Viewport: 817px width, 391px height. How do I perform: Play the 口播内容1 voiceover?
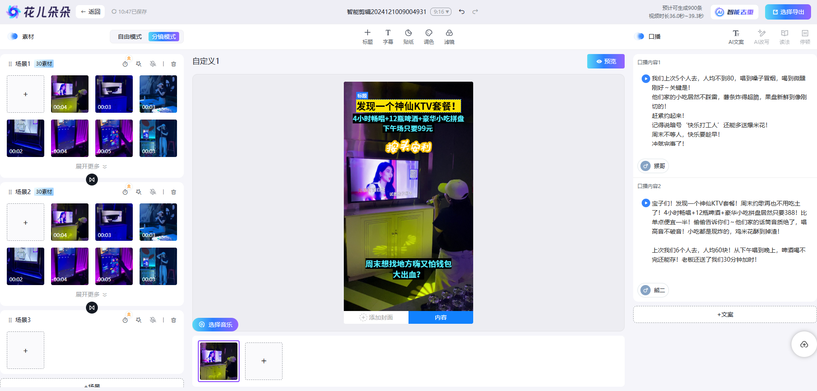(645, 79)
